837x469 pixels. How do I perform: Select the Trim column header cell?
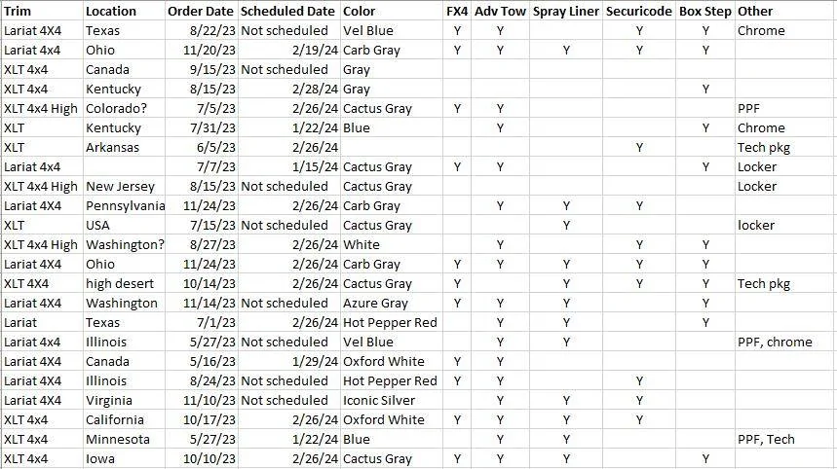42,11
